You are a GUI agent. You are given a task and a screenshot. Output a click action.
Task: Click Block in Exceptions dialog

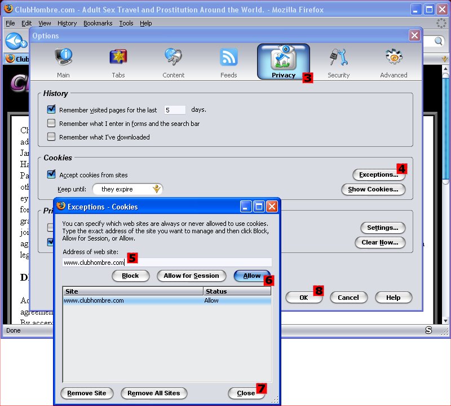coord(130,276)
